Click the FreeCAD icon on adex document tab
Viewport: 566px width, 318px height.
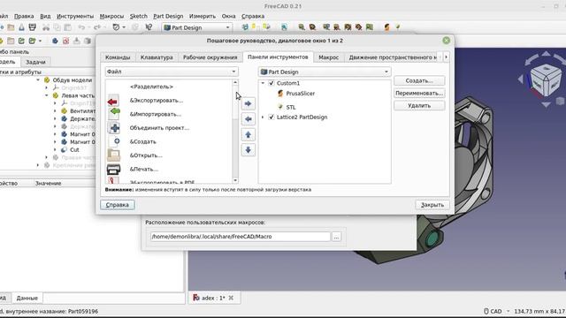click(x=196, y=298)
